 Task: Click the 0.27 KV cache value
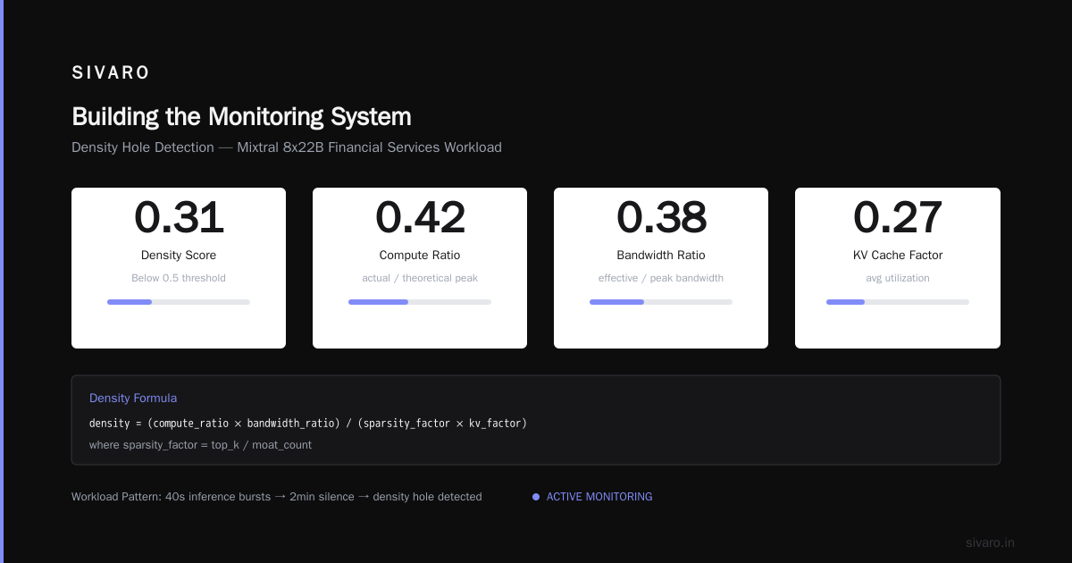coord(898,217)
